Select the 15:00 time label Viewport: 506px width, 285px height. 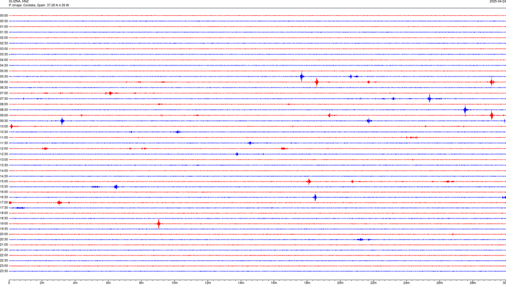pos(4,182)
